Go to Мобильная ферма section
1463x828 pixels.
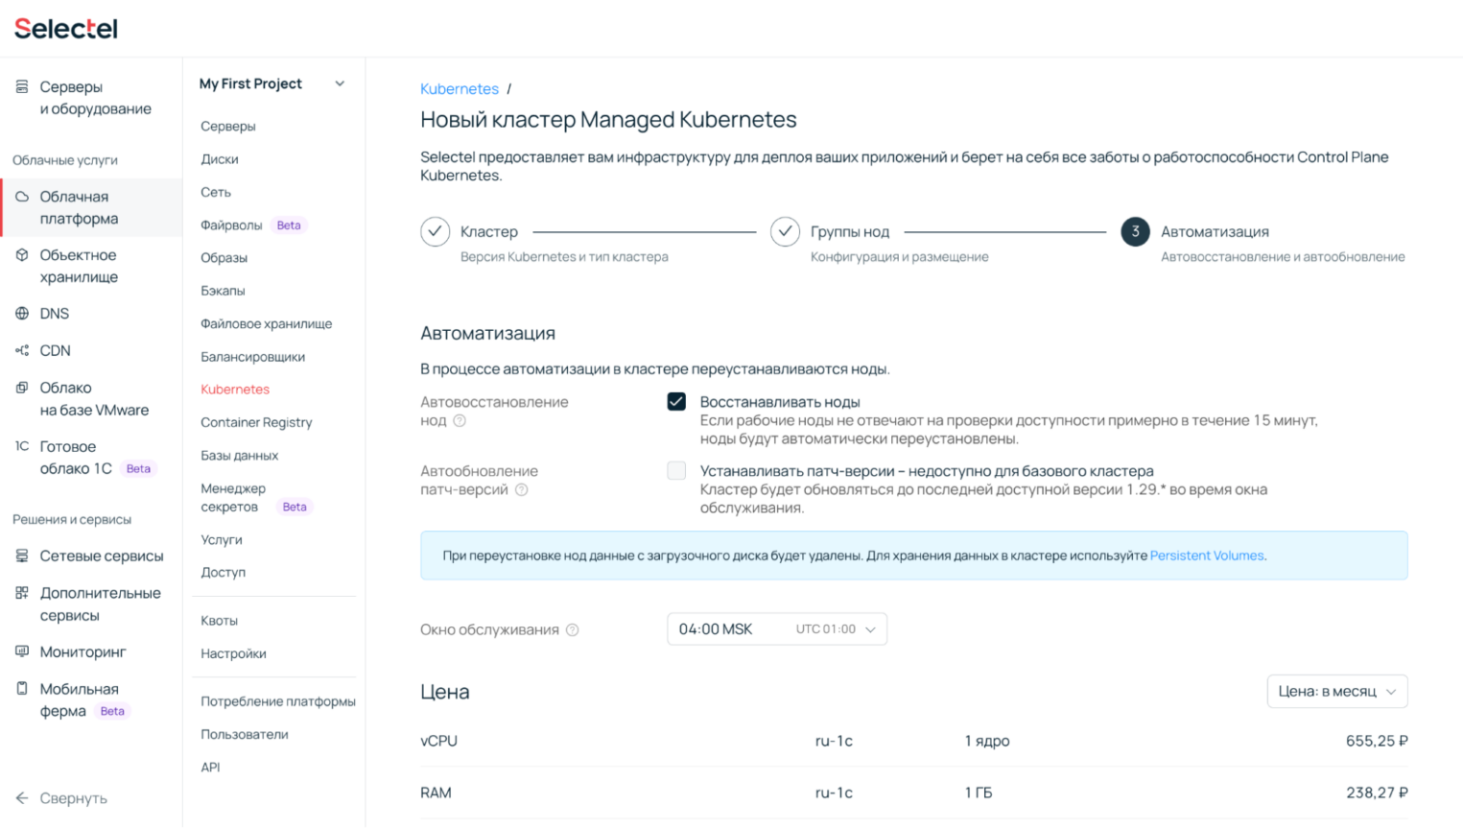[79, 700]
